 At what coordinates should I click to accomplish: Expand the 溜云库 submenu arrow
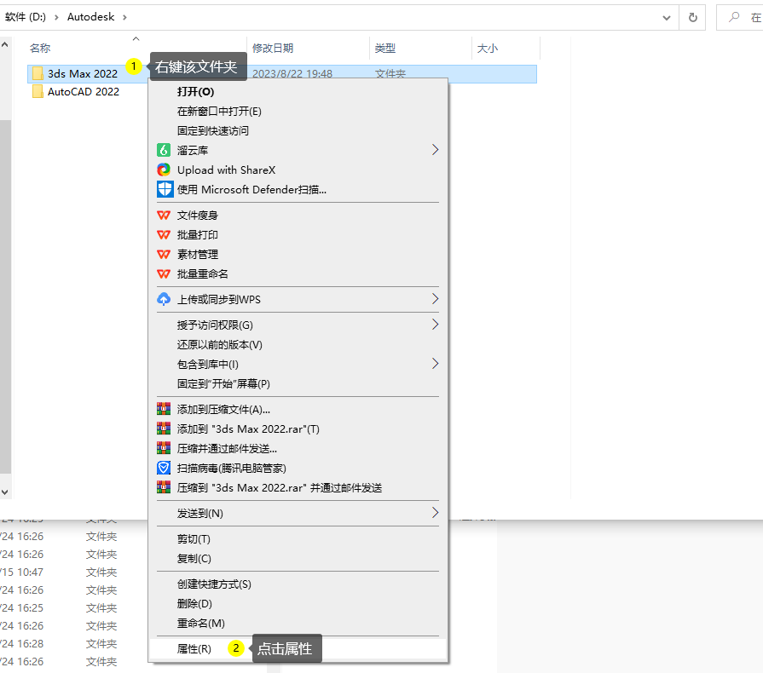pos(435,150)
